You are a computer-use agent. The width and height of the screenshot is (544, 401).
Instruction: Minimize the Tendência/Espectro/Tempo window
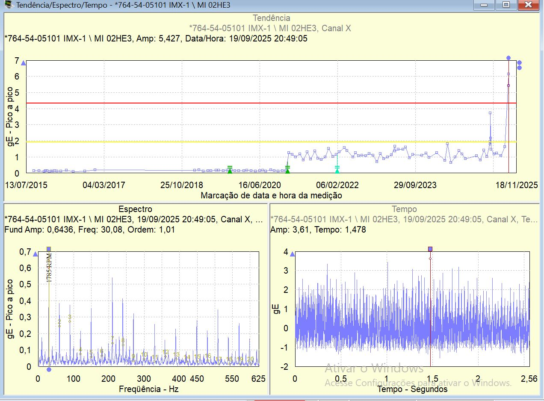(x=485, y=5)
